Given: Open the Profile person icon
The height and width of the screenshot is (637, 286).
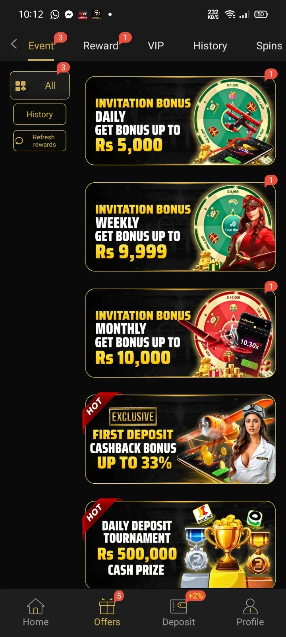Looking at the screenshot, I should pyautogui.click(x=250, y=606).
